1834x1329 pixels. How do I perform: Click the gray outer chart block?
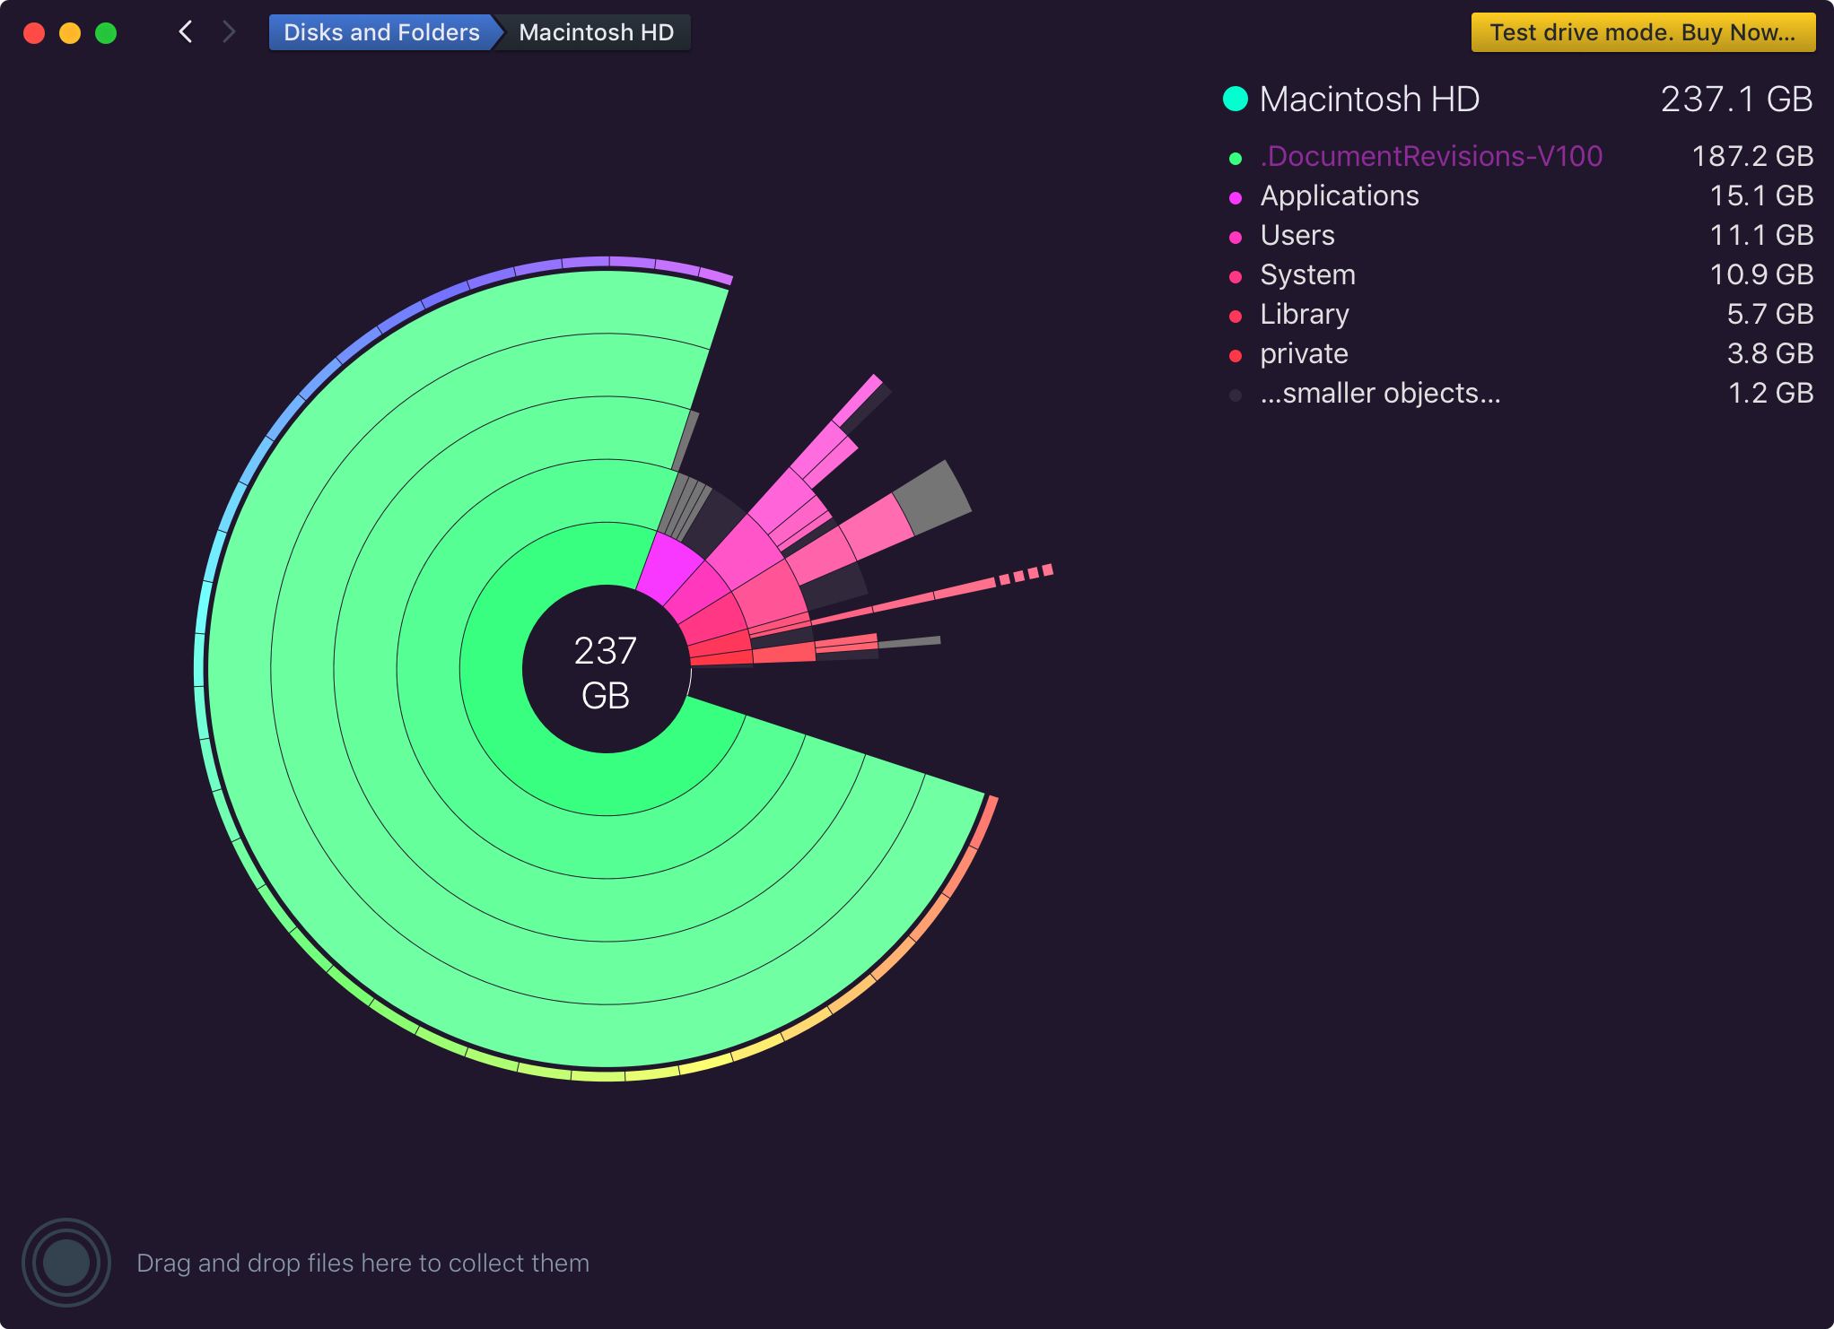click(933, 498)
